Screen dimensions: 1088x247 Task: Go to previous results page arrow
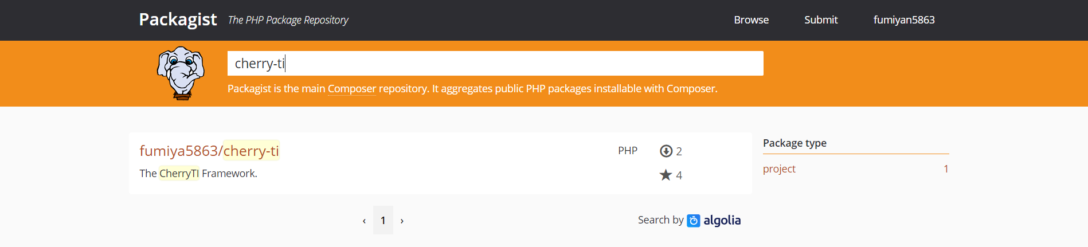[364, 221]
